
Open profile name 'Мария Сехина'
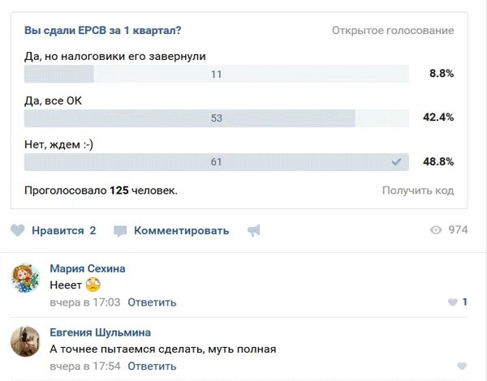coord(88,268)
